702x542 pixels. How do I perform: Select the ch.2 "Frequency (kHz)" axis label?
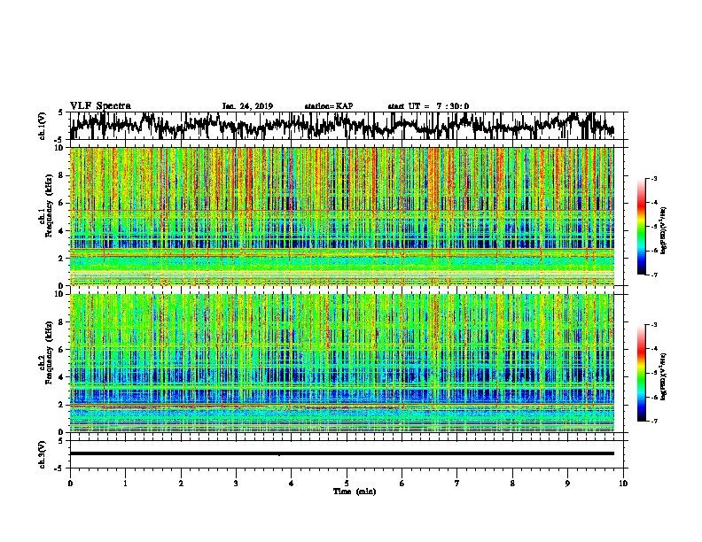[x=49, y=352]
